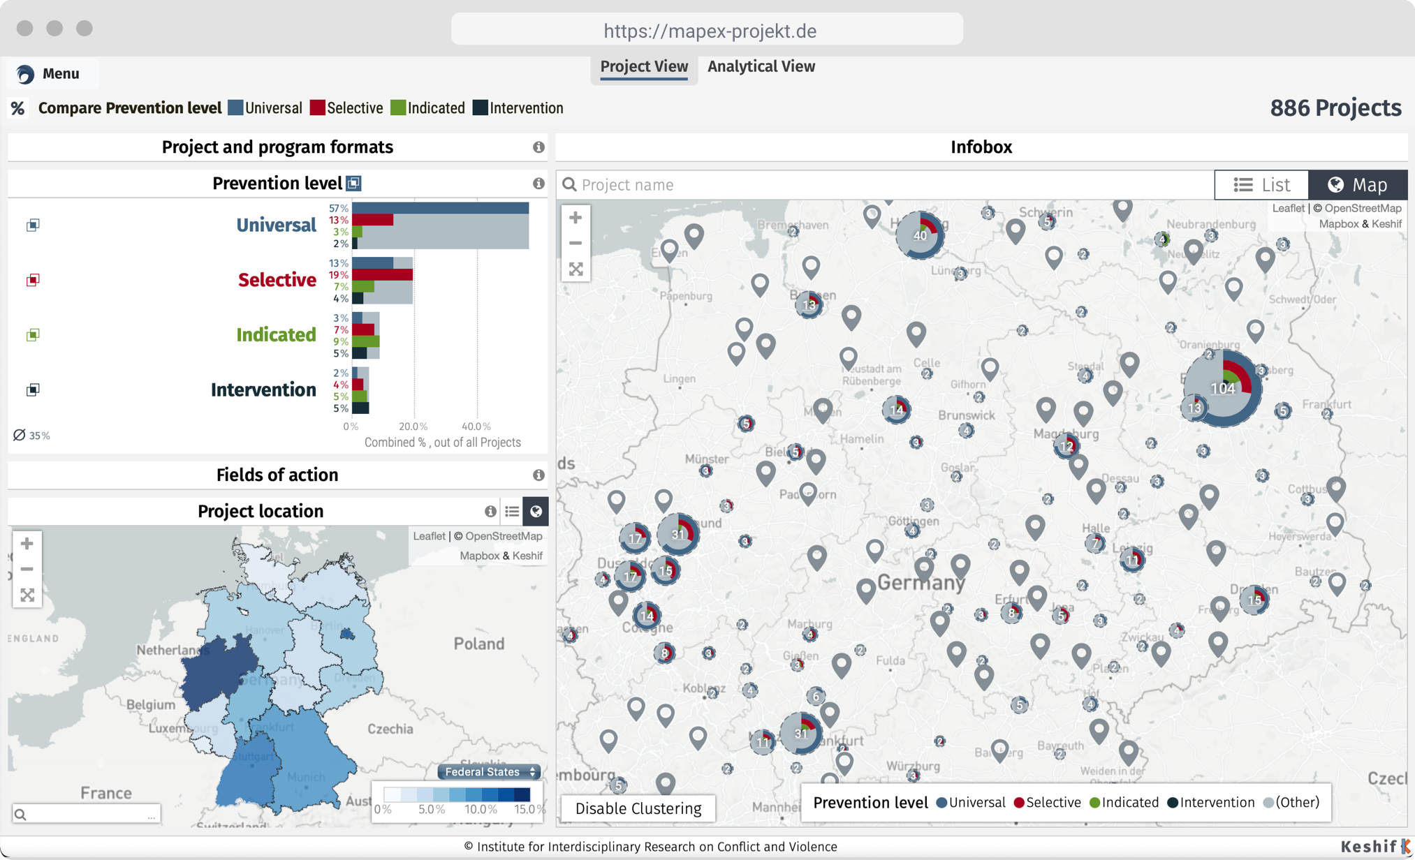Switch to Analytical View tab
Viewport: 1415px width, 860px height.
(761, 66)
